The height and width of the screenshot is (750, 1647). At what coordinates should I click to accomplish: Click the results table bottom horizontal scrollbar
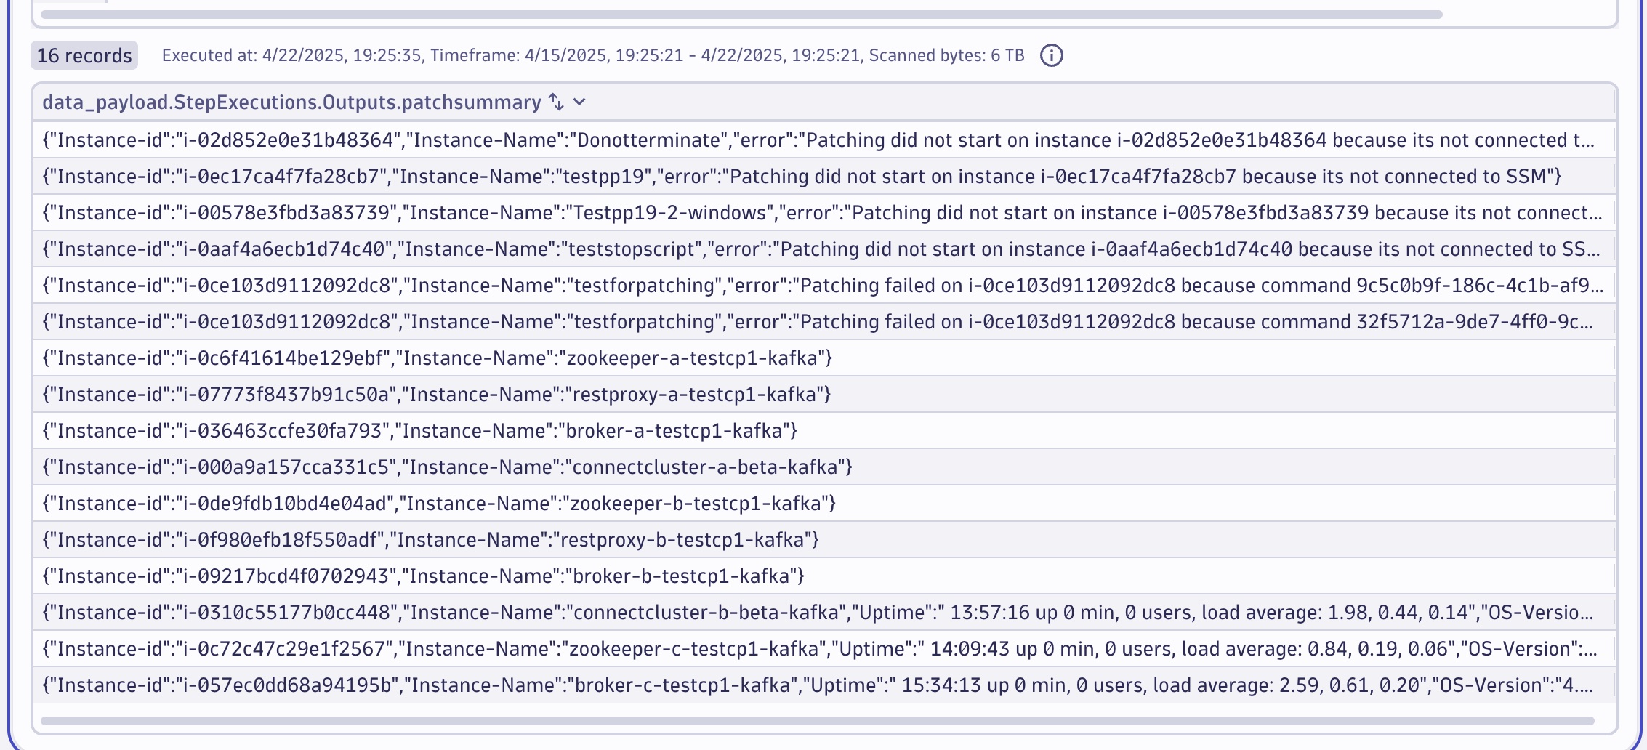[817, 721]
